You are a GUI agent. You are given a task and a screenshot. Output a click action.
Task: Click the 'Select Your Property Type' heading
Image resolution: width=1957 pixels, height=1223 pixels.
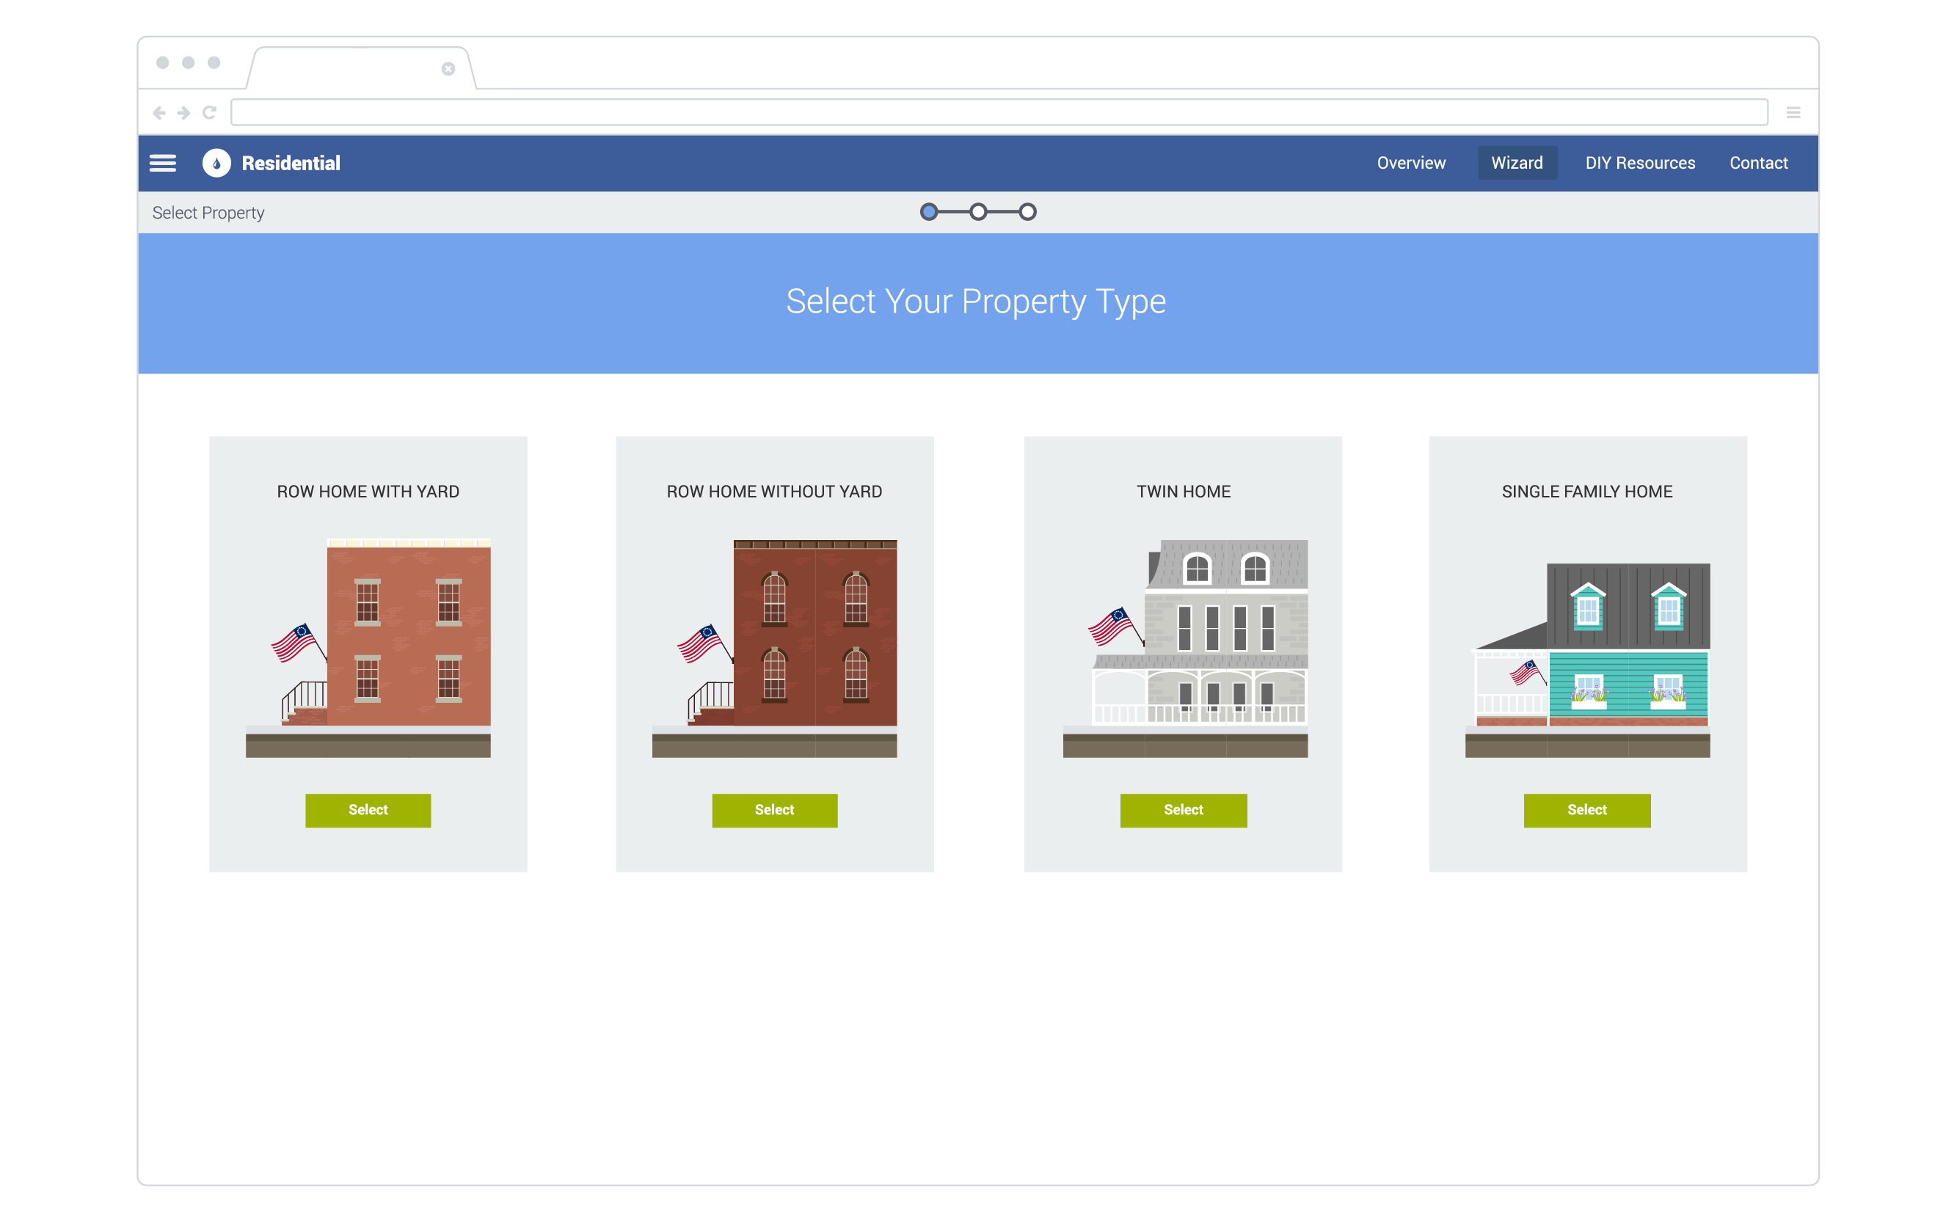[x=976, y=302]
